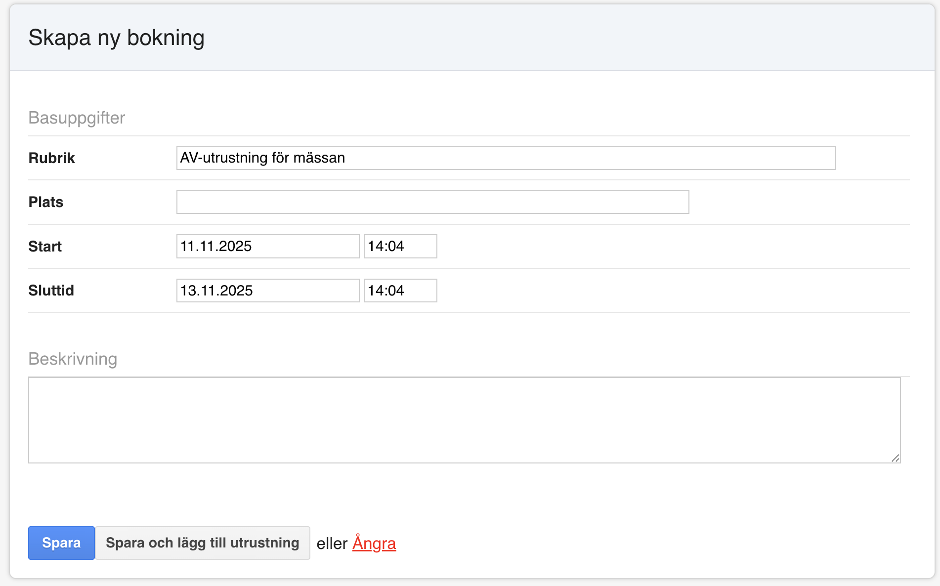The height and width of the screenshot is (586, 940).
Task: Click the Start time field
Action: tap(400, 246)
